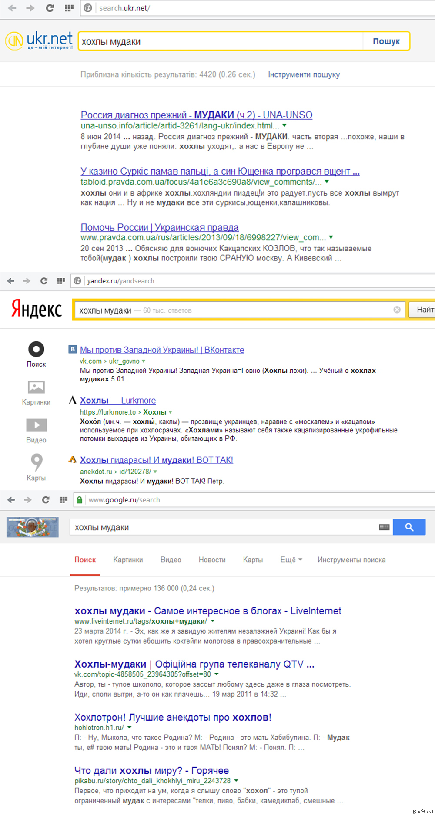Open Yandex Картинки sidebar icon

(x=36, y=387)
